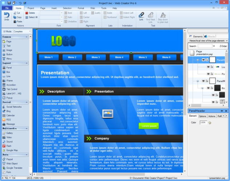Click the Undo button in the ribbon

coord(7,17)
